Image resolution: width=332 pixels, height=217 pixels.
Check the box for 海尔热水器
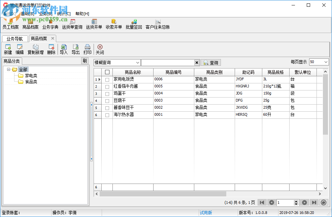107,115
